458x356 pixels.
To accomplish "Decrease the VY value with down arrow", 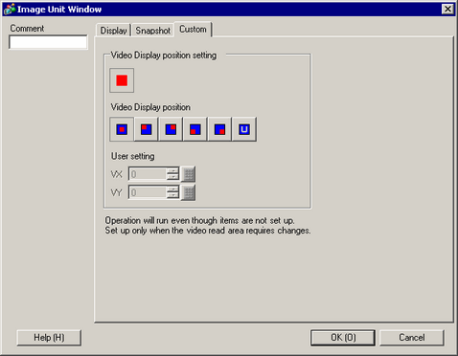I will click(x=172, y=195).
